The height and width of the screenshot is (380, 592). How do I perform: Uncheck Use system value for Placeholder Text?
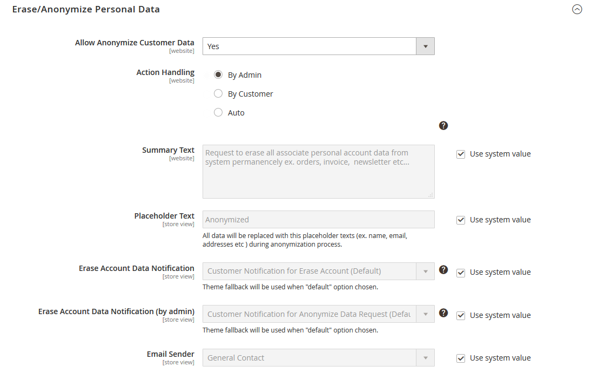tap(461, 220)
